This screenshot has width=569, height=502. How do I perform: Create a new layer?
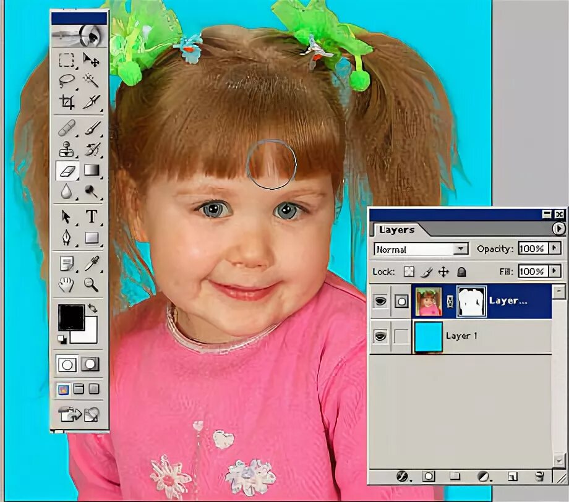[x=512, y=476]
